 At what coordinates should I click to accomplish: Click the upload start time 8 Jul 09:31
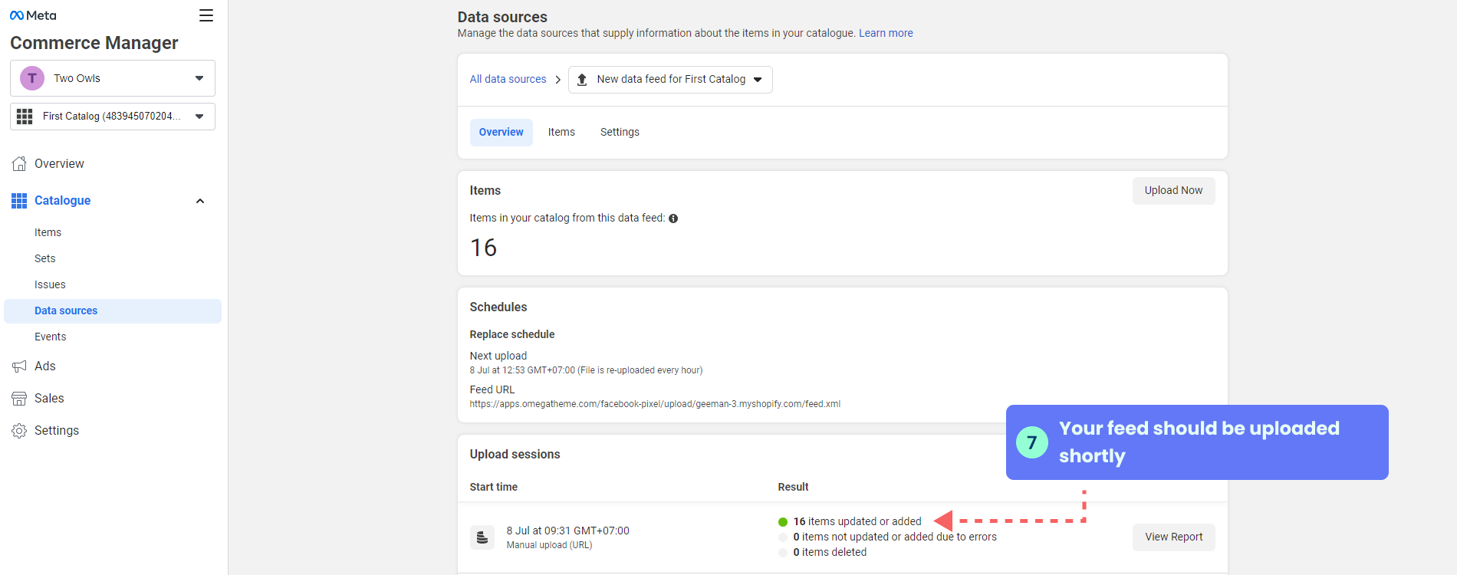[x=567, y=531]
